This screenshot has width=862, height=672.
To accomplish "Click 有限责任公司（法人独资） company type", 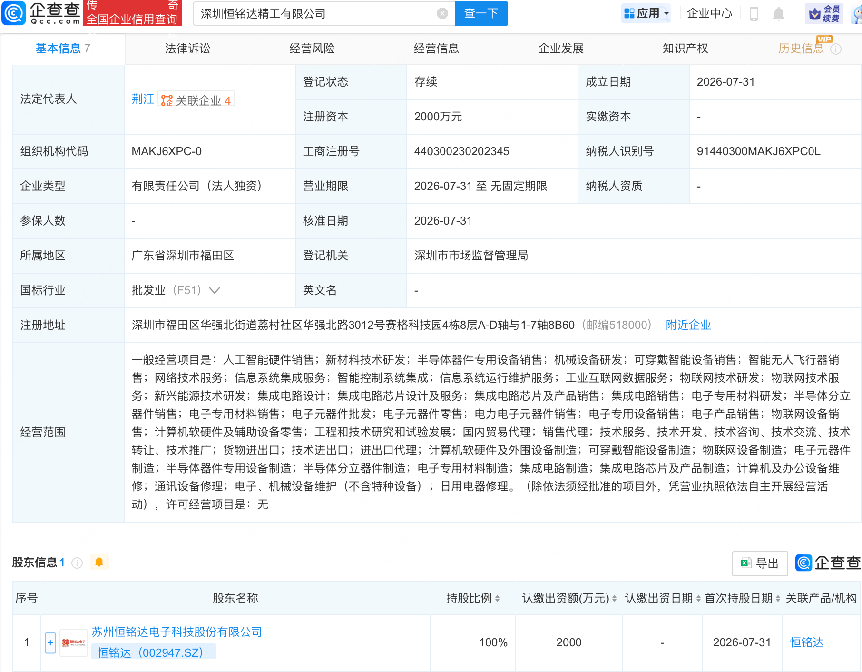I will [200, 186].
